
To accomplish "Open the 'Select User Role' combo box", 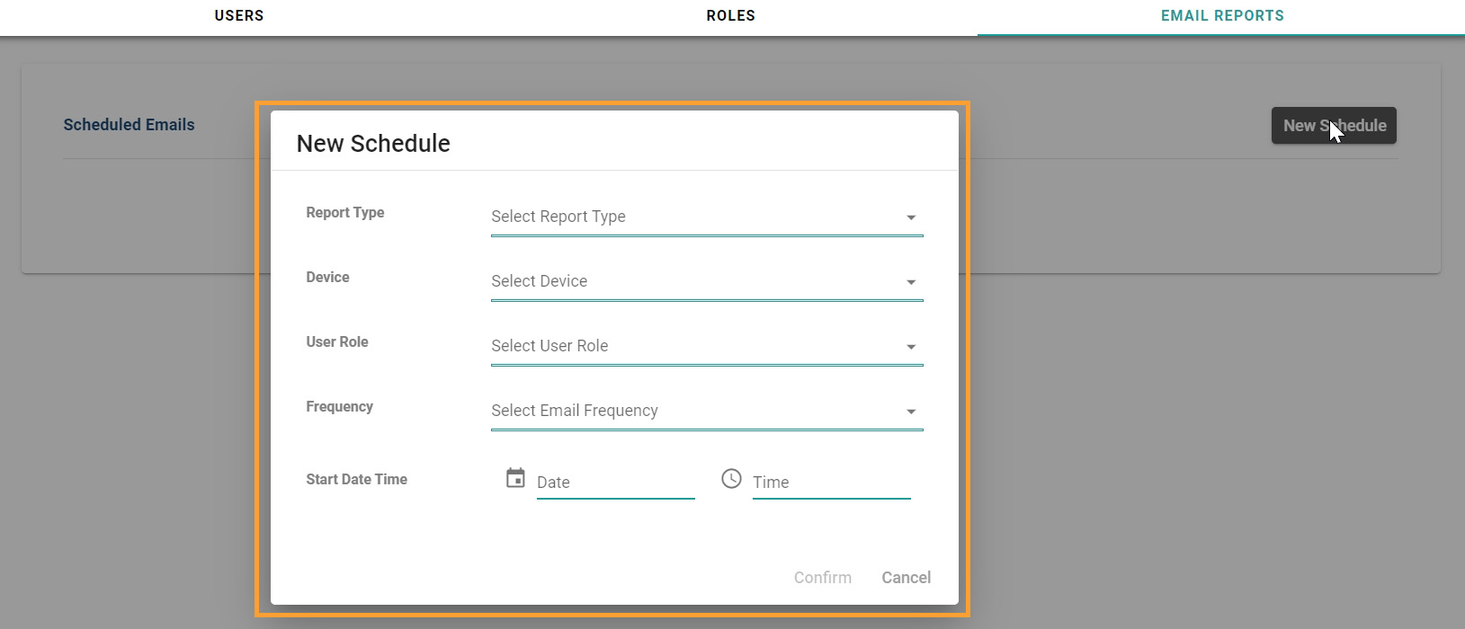I will [692, 347].
